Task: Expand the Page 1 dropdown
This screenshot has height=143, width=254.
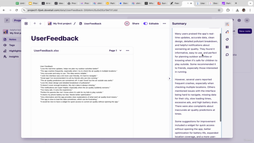Action: [x=115, y=50]
